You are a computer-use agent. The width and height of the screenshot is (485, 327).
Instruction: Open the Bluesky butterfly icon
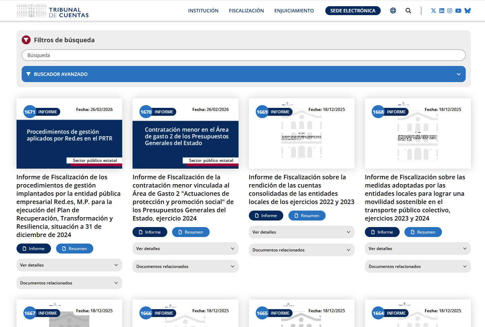tap(467, 11)
